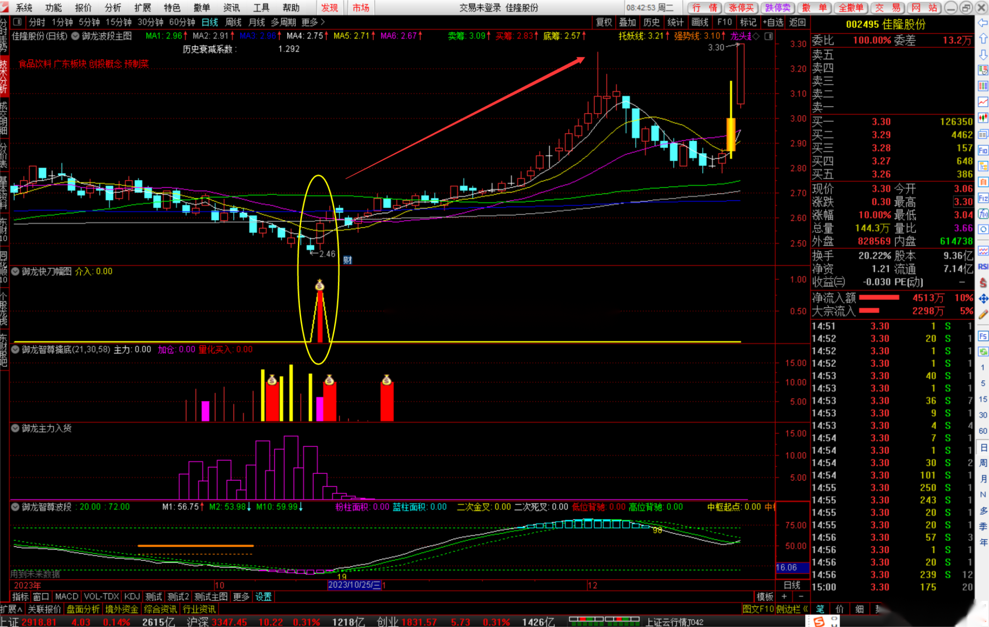Click the F10 icon in right sidebar
The image size is (989, 627).
coord(983,150)
